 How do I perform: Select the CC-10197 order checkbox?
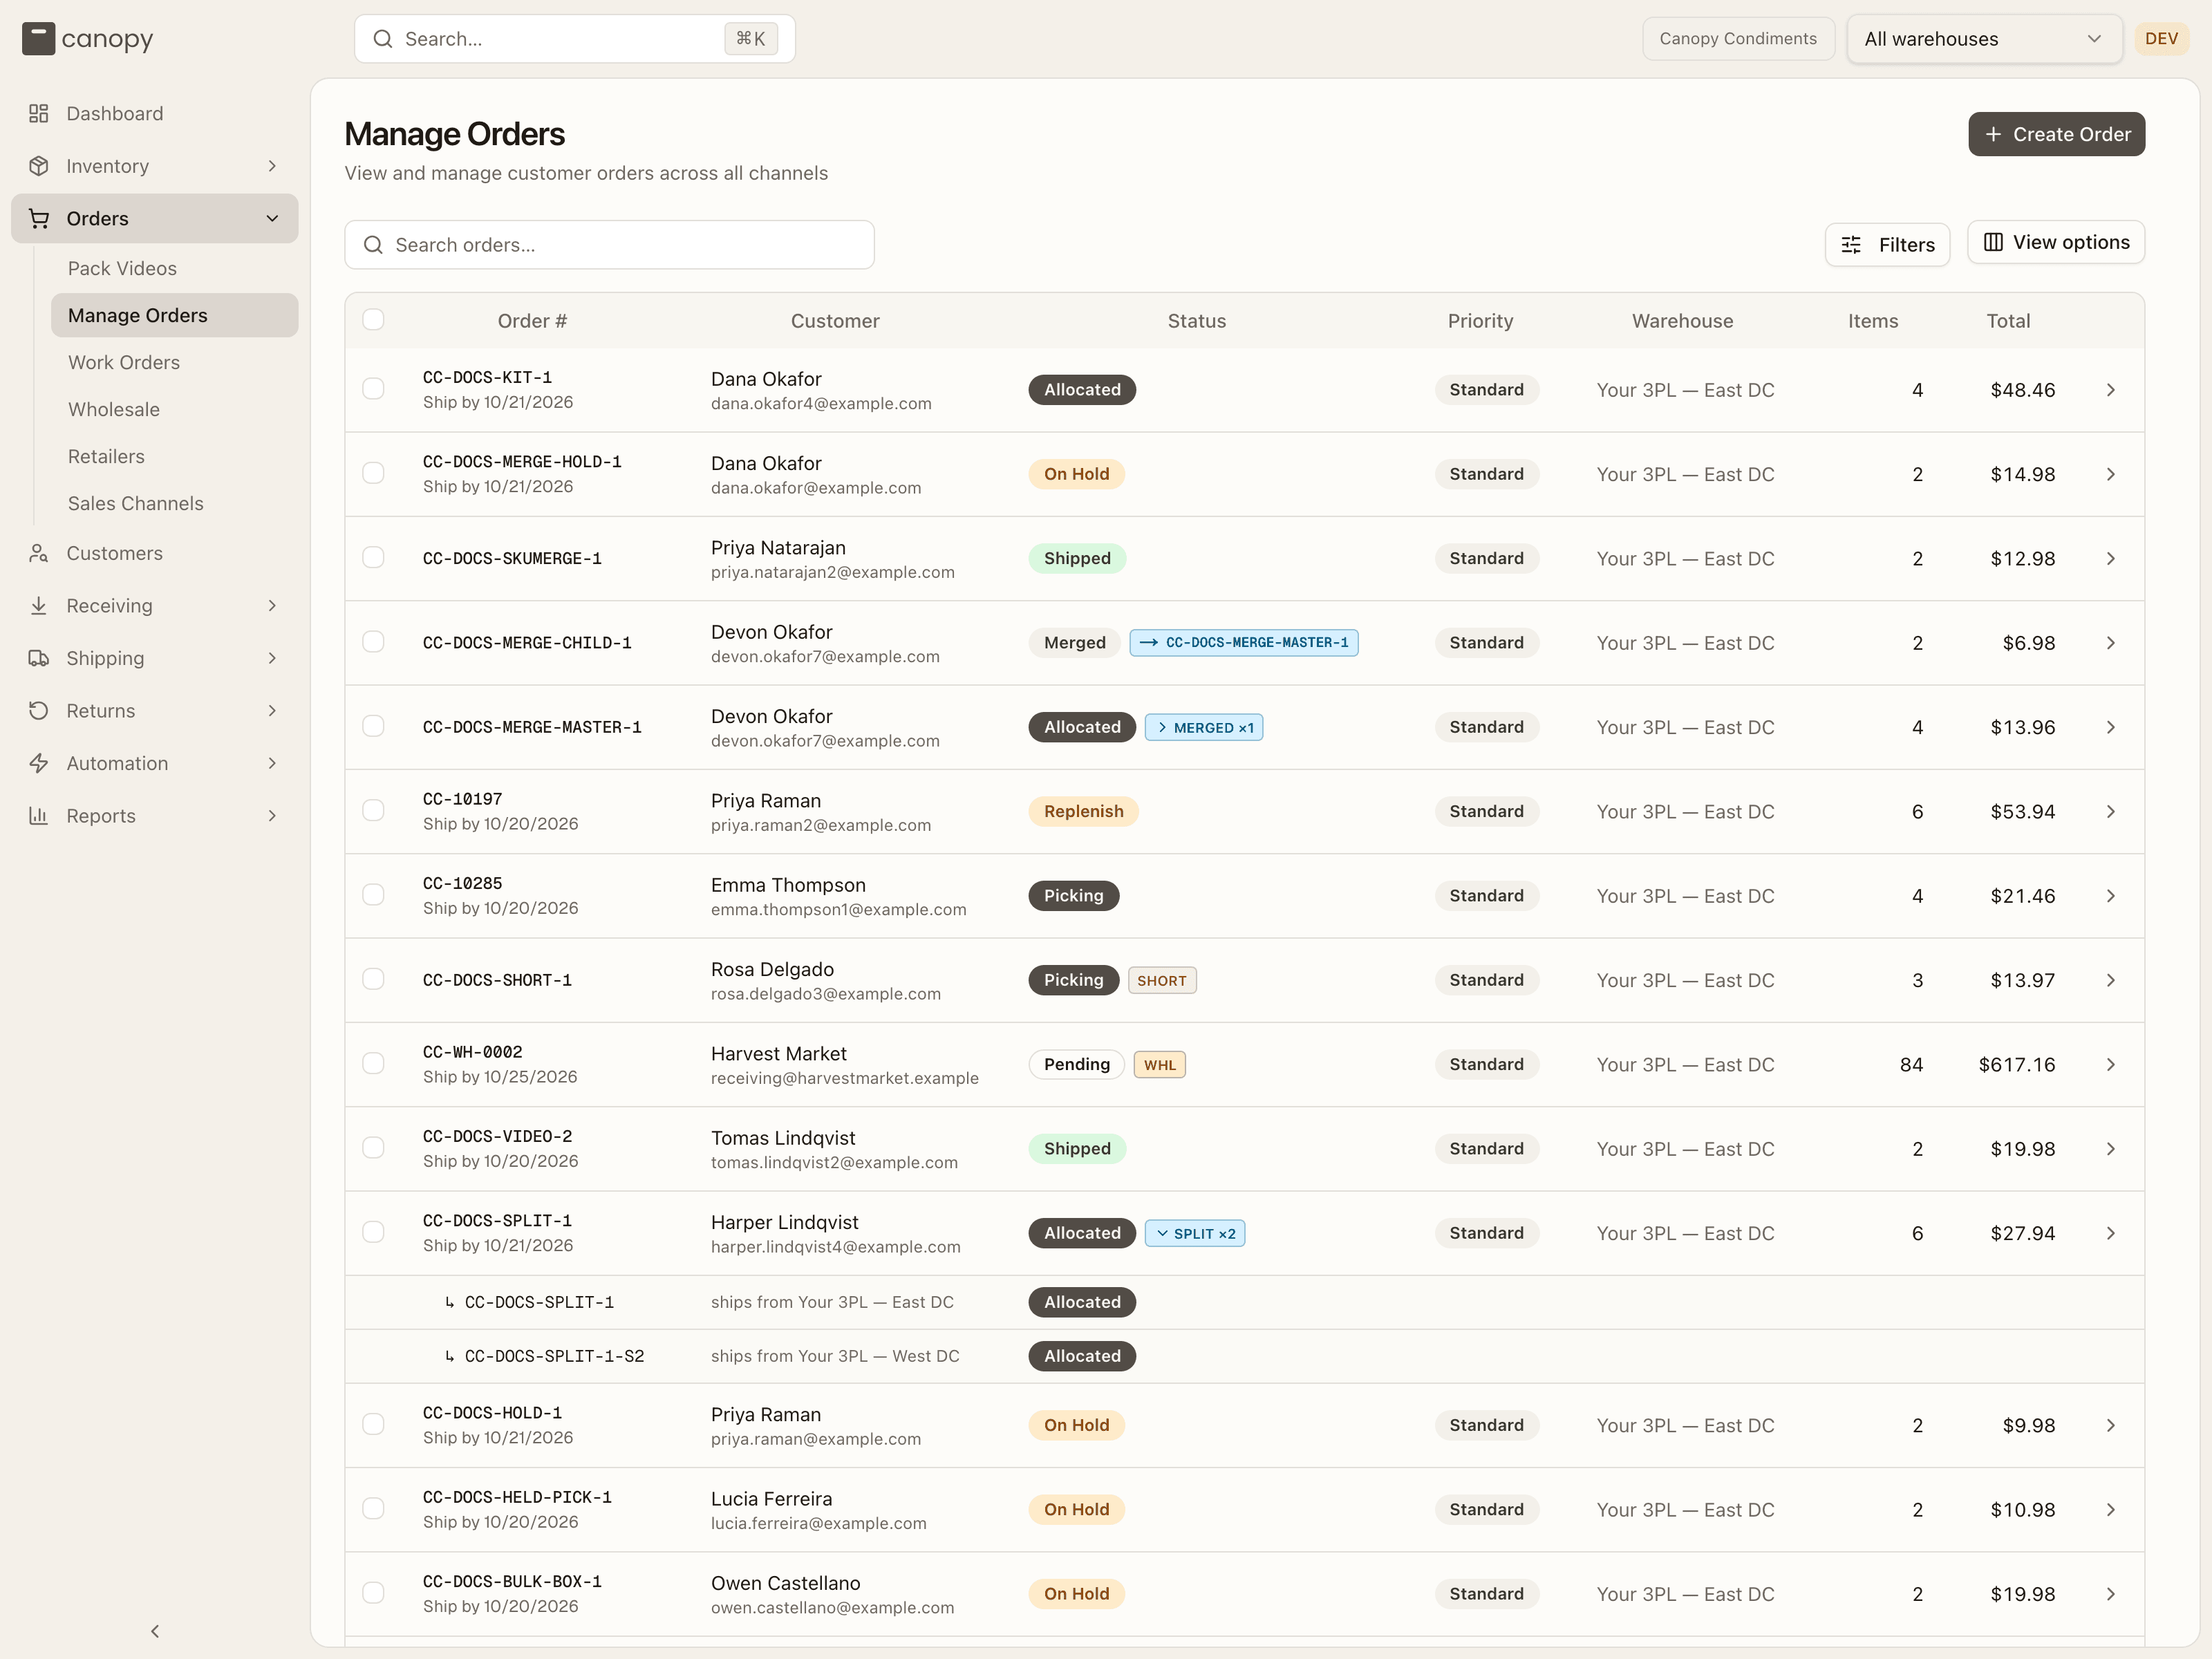[x=373, y=811]
